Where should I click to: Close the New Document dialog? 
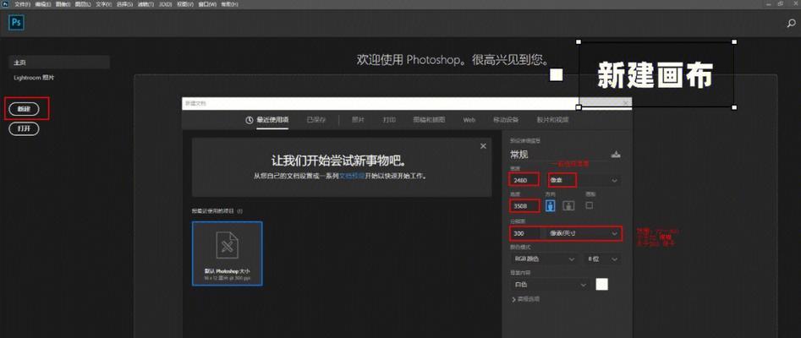click(626, 102)
